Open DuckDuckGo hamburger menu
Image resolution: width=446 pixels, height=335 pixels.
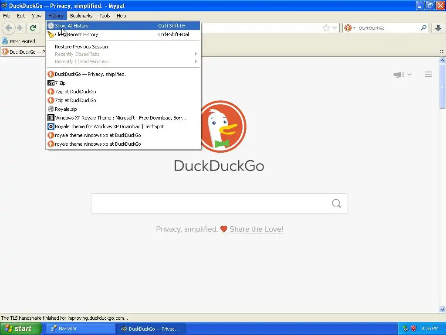[x=429, y=74]
